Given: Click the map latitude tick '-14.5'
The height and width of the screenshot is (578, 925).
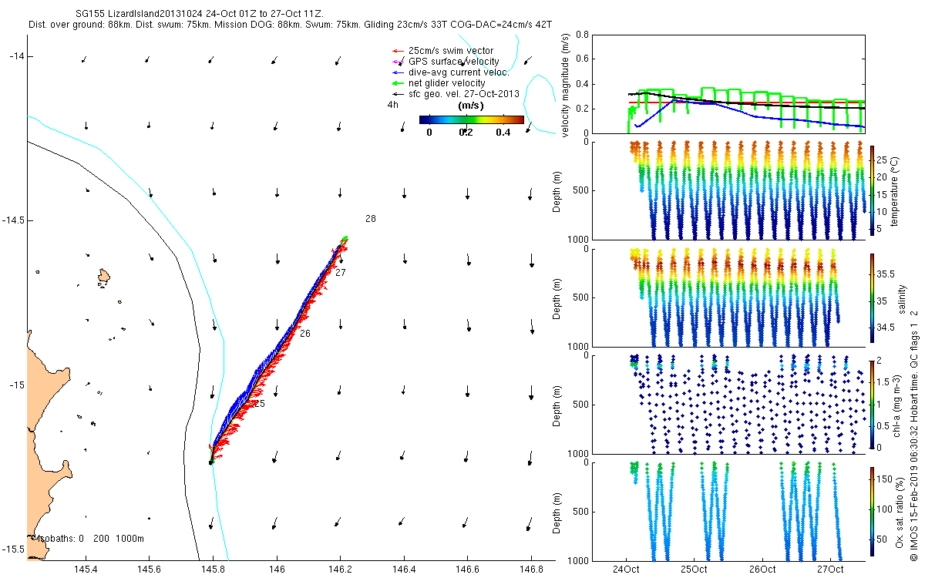Looking at the screenshot, I should point(13,220).
